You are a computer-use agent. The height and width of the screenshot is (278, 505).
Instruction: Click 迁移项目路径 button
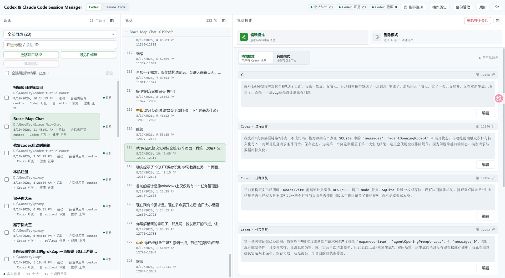pos(31,55)
